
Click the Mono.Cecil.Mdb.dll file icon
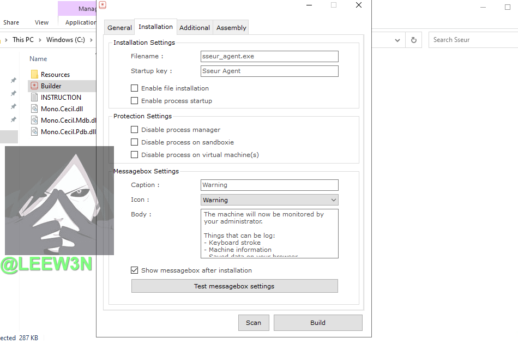click(34, 120)
